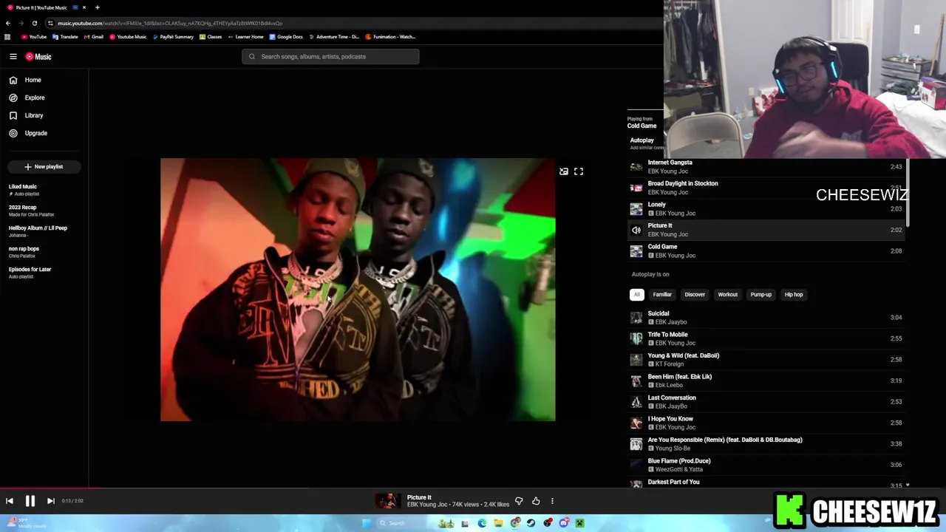Play Lonely from queue
This screenshot has width=946, height=532.
pyautogui.click(x=765, y=208)
